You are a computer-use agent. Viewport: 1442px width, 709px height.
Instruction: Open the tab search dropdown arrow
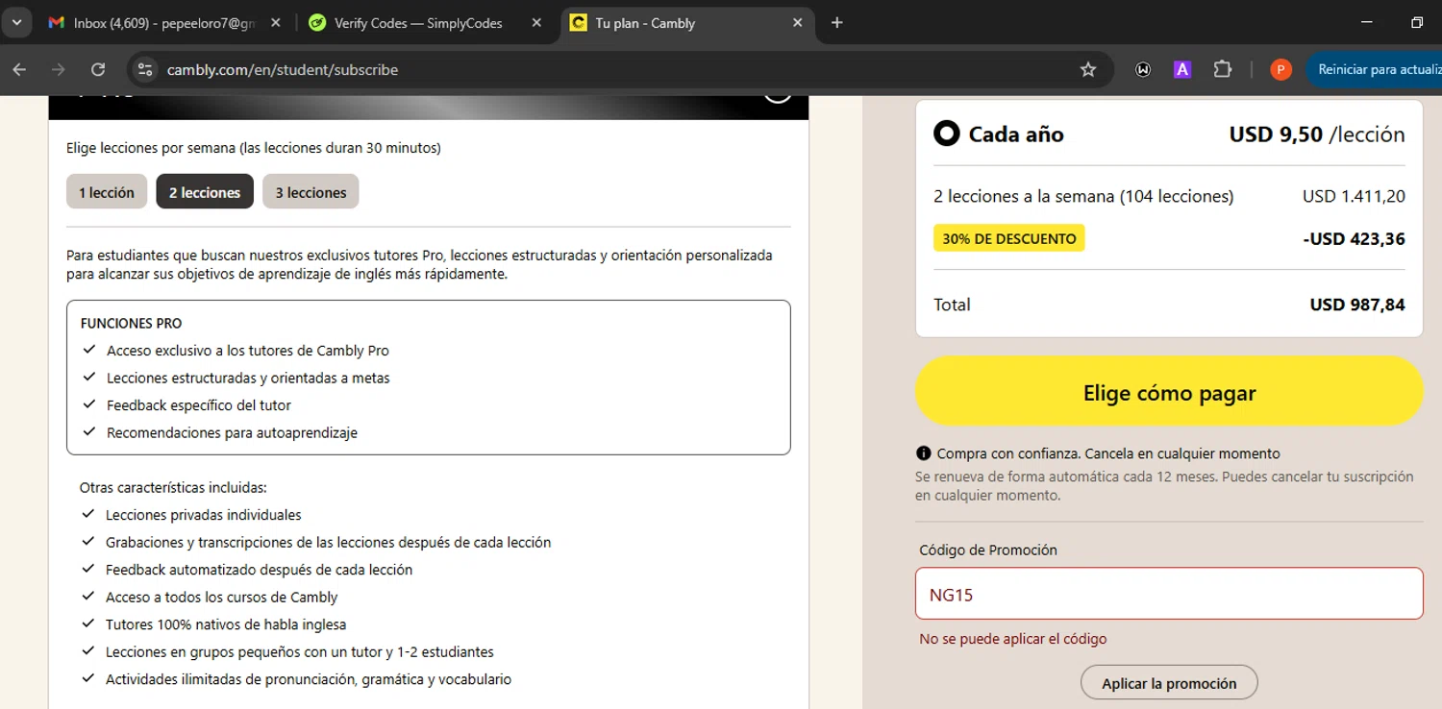pyautogui.click(x=16, y=23)
